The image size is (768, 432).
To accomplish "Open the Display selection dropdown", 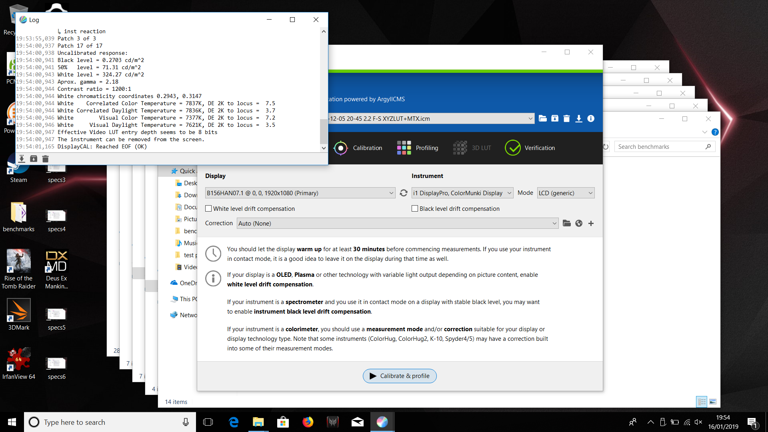I will pyautogui.click(x=300, y=193).
